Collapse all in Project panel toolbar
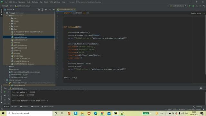Image resolution: width=206 pixels, height=116 pixels. click(x=46, y=10)
